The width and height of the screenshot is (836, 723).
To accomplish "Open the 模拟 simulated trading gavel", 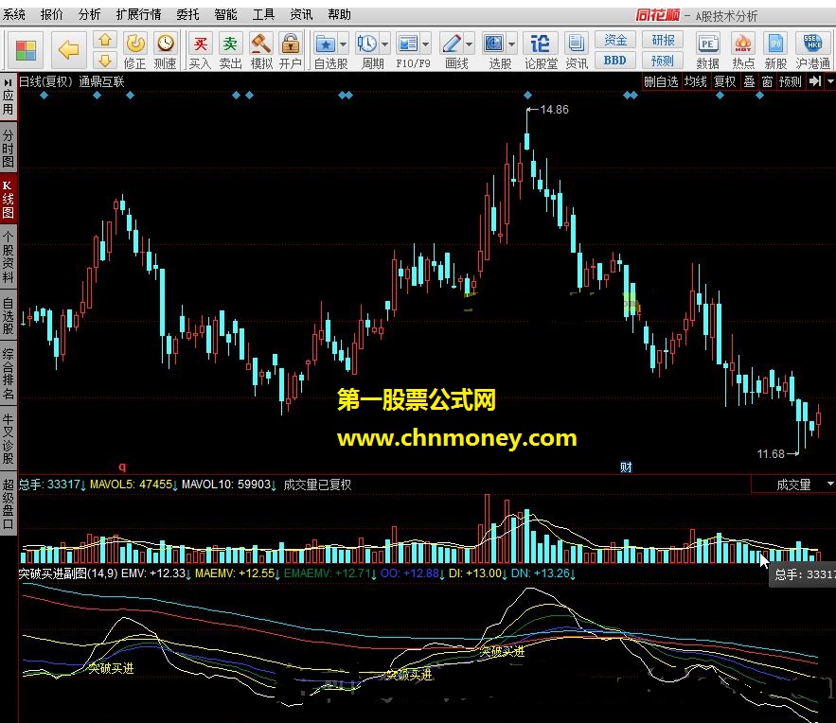I will pyautogui.click(x=260, y=44).
